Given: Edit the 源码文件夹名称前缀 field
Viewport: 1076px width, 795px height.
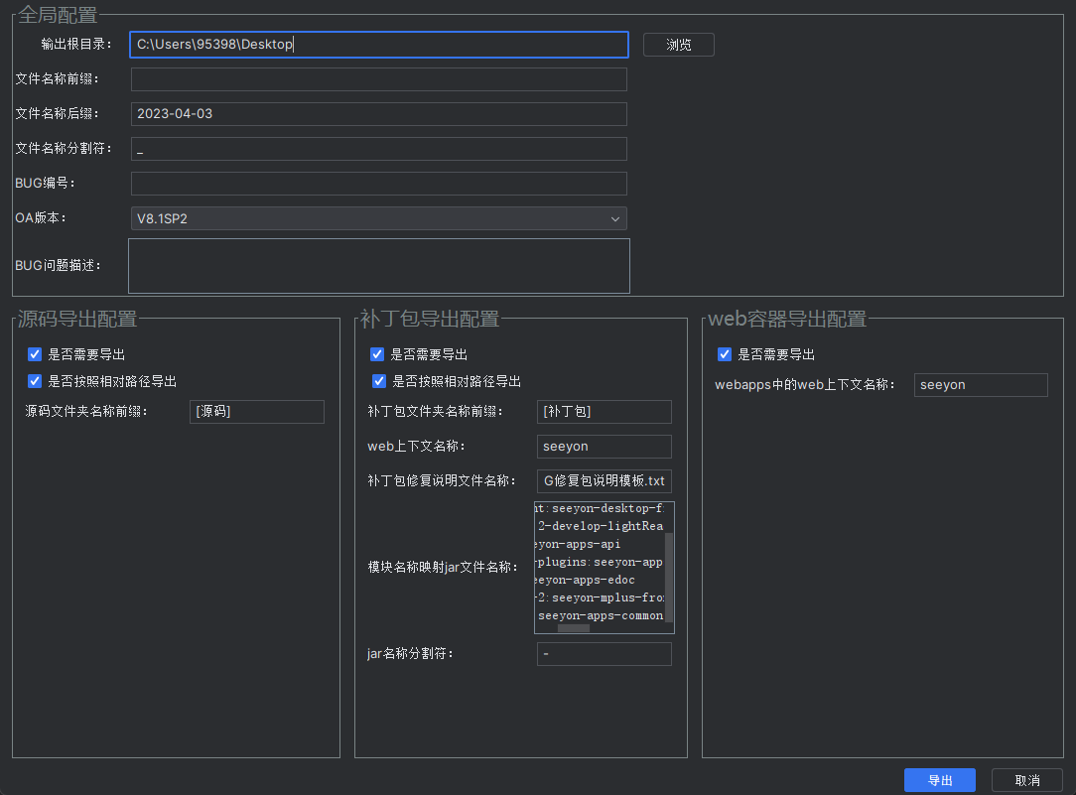Looking at the screenshot, I should point(256,412).
